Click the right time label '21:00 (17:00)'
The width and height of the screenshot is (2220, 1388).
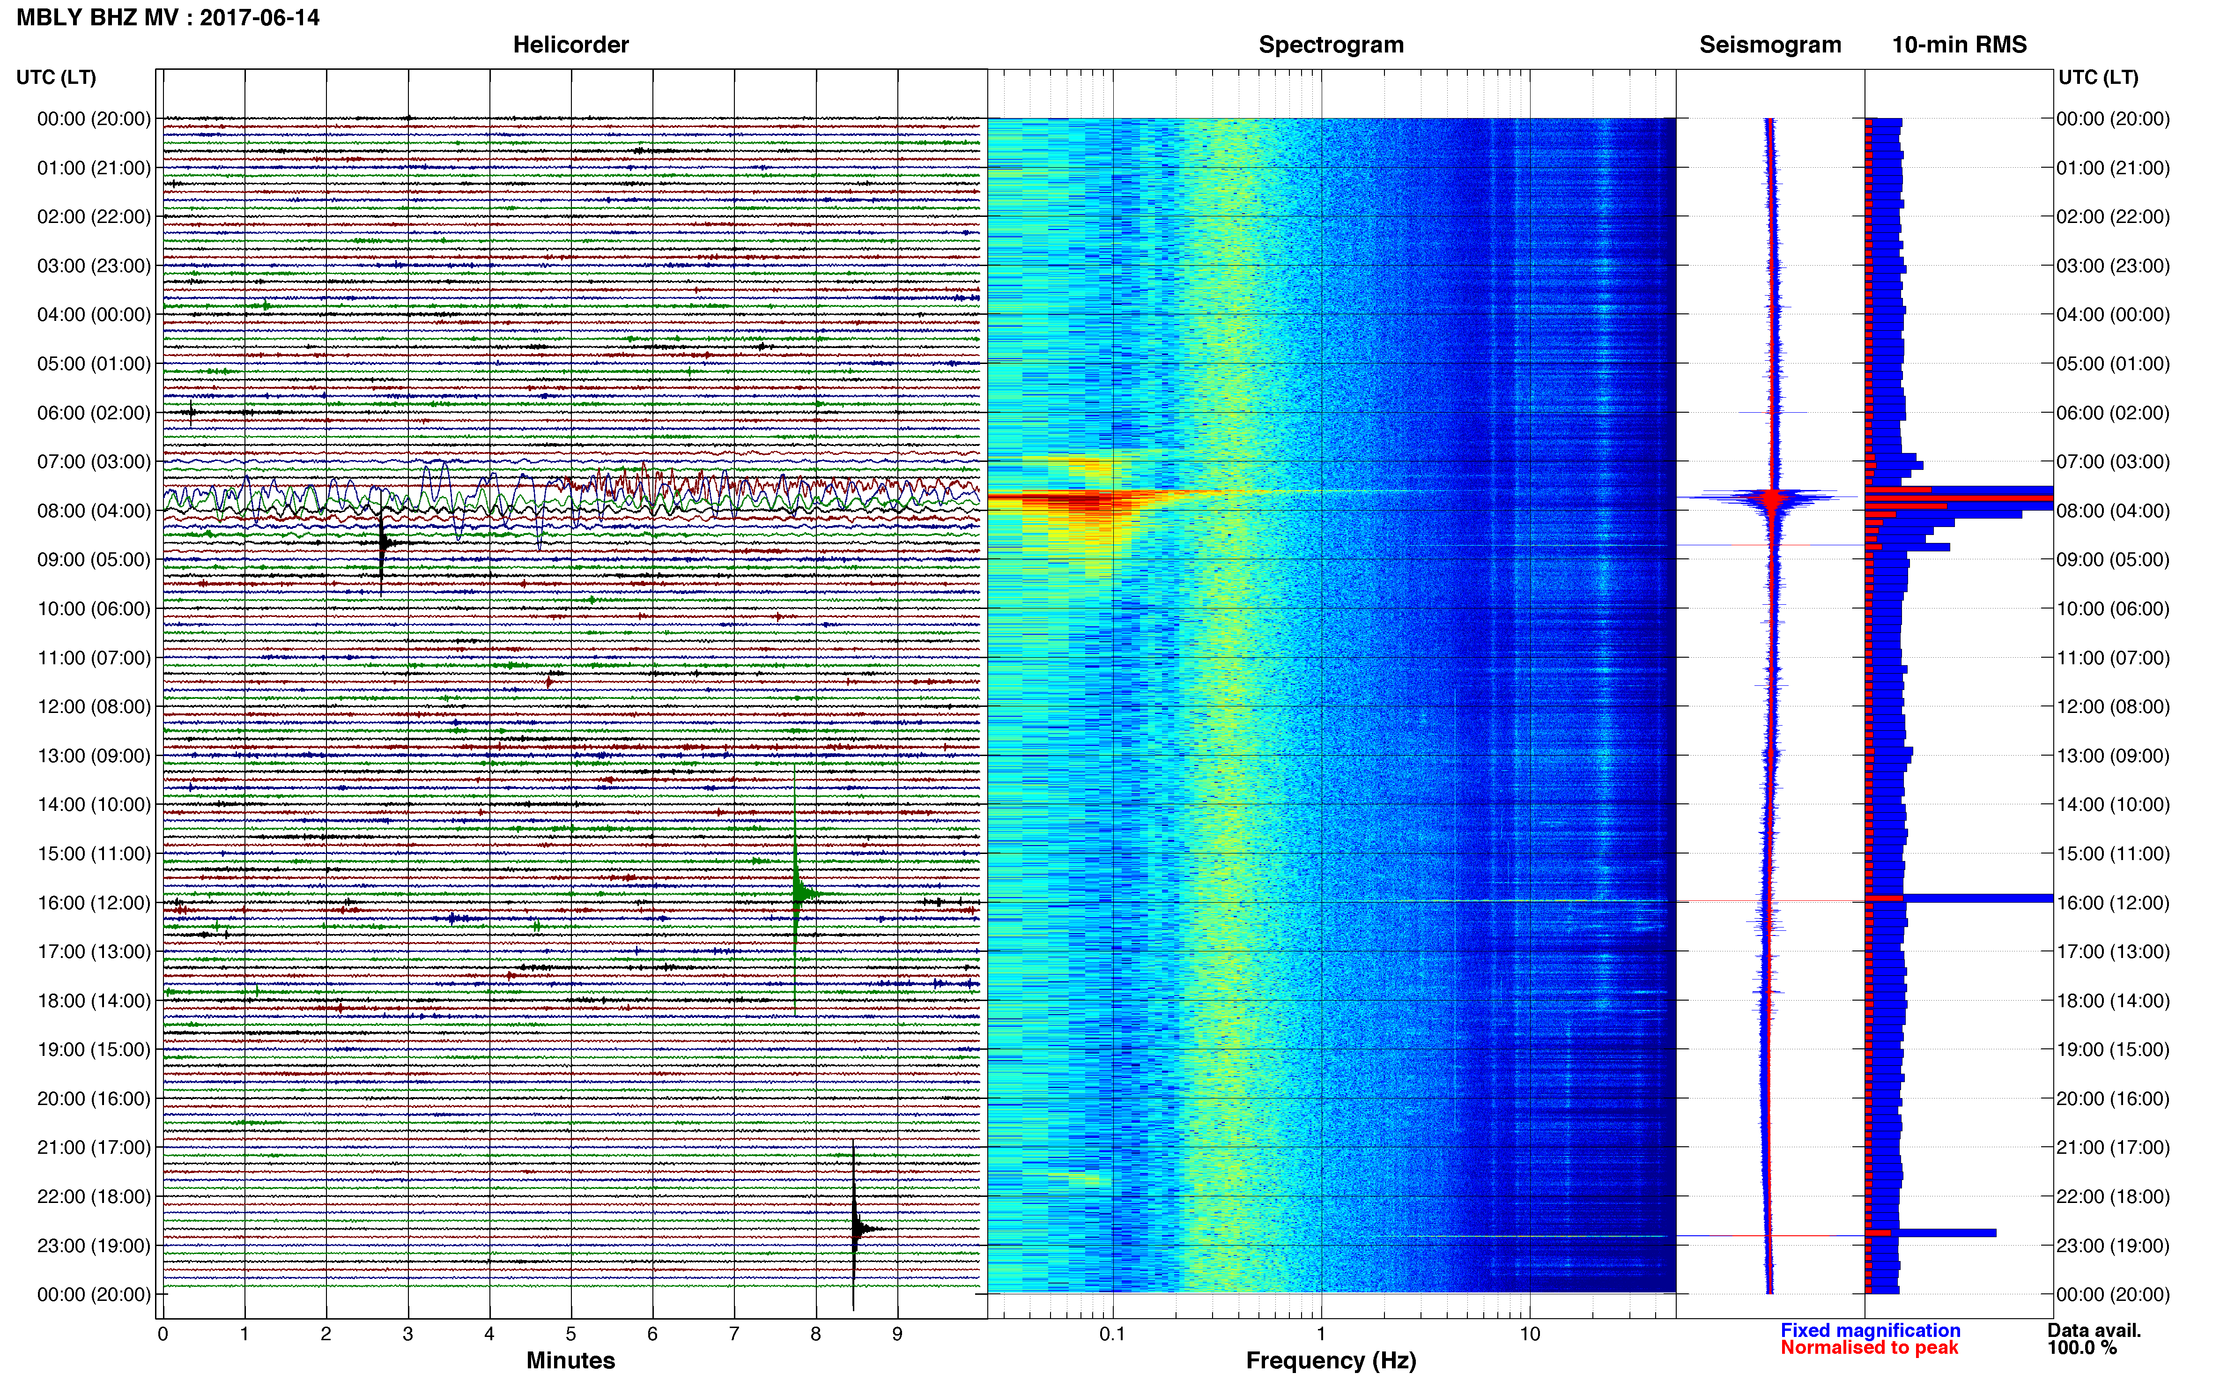tap(2113, 1148)
